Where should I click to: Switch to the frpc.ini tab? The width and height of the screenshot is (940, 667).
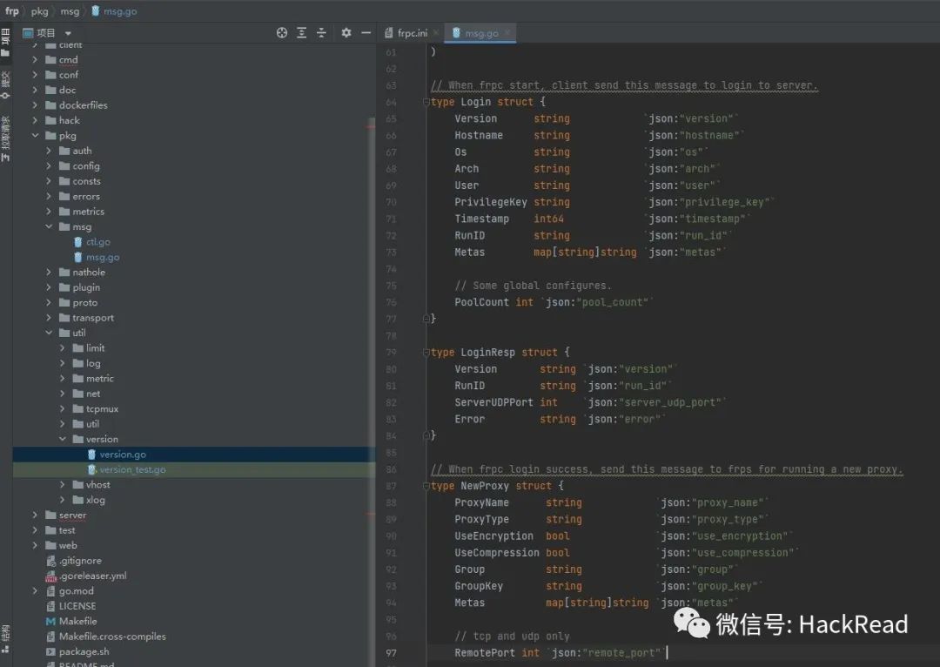pos(412,33)
